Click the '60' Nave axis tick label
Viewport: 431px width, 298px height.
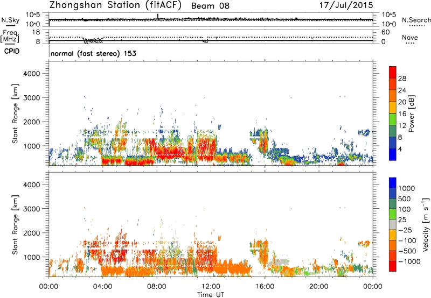(385, 32)
